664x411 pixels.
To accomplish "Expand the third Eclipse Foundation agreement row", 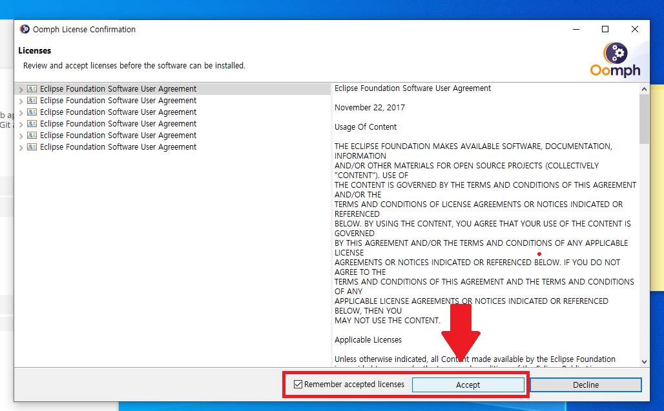I will 21,113.
